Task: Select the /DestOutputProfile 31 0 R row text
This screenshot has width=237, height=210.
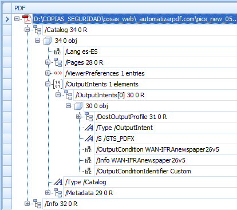Action: click(x=131, y=117)
